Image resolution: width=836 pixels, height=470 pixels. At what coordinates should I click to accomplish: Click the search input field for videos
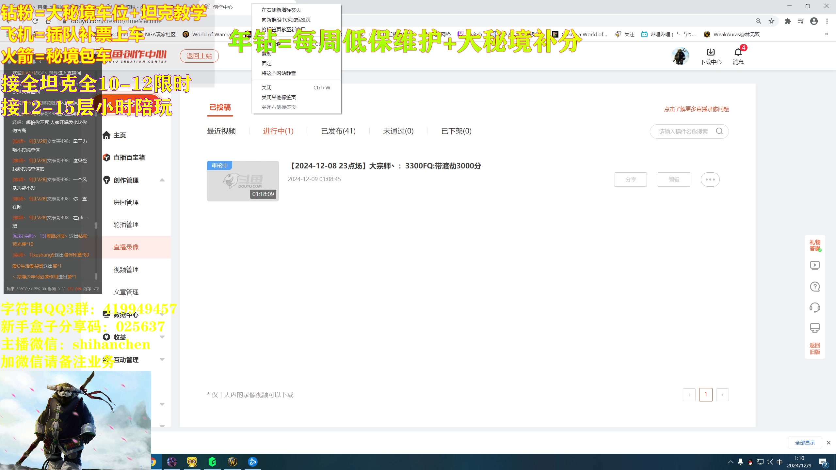tap(683, 131)
